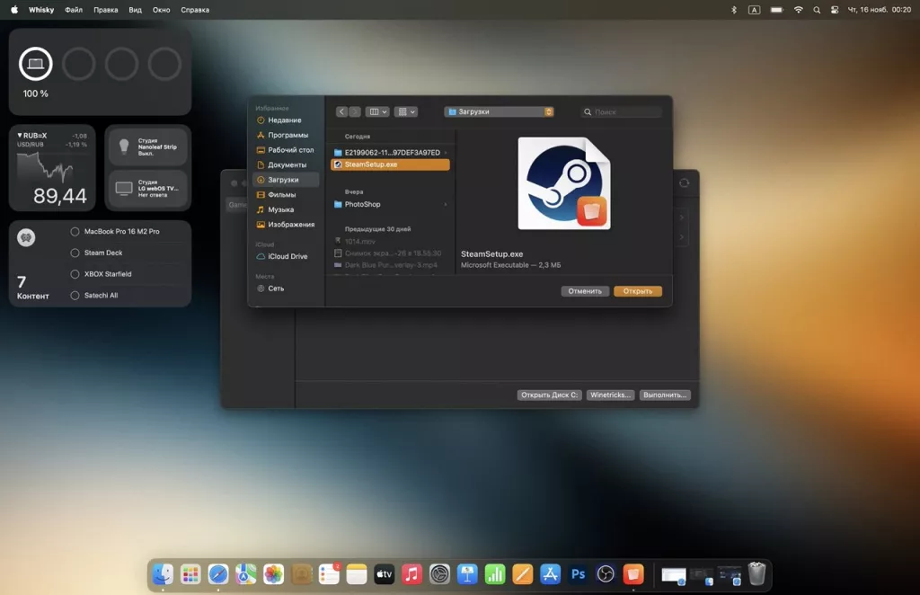
Task: Click the Bluetooth icon in the menu bar
Action: [x=734, y=10]
